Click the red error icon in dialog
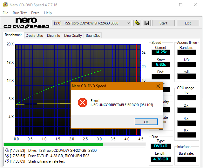 click(x=83, y=103)
